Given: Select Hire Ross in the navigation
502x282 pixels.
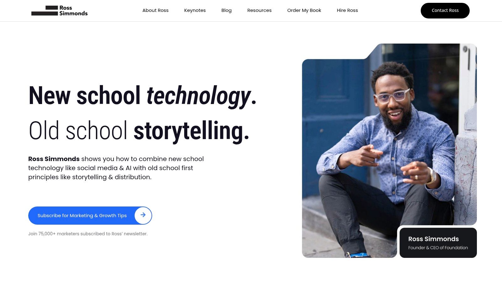Looking at the screenshot, I should (347, 10).
